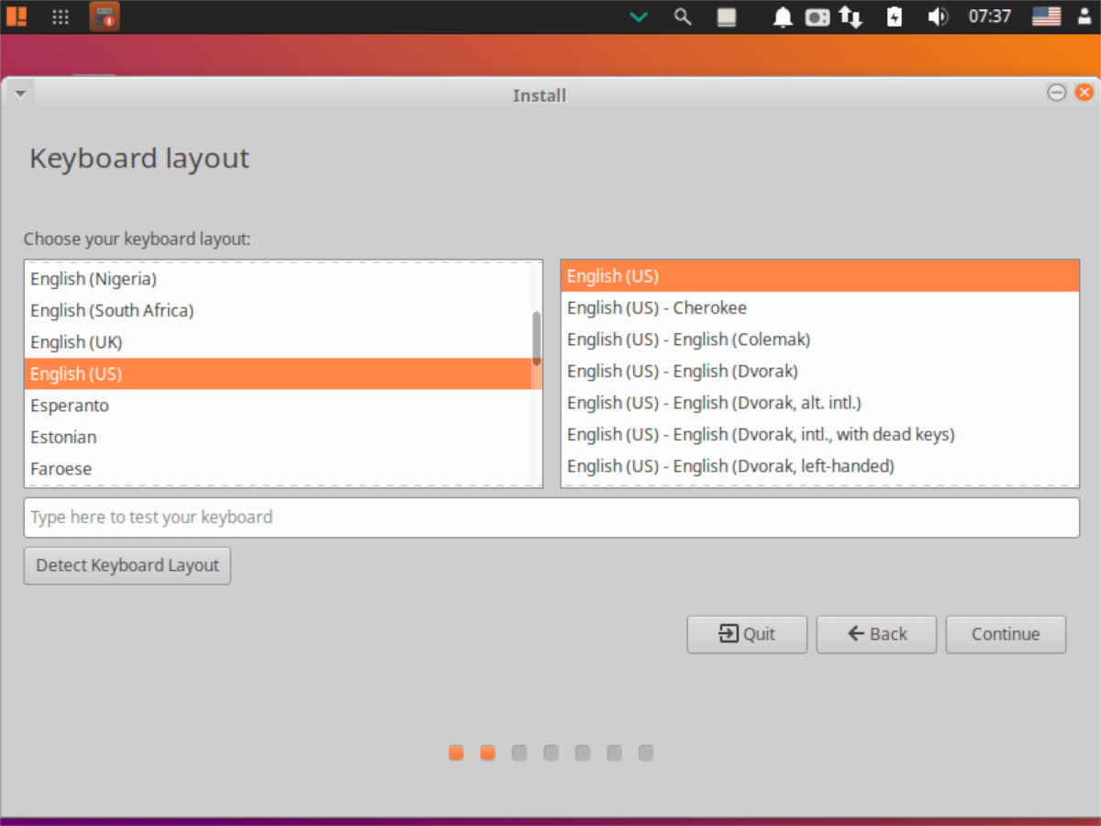This screenshot has width=1101, height=826.
Task: Open the search magnifier in panel
Action: 683,17
